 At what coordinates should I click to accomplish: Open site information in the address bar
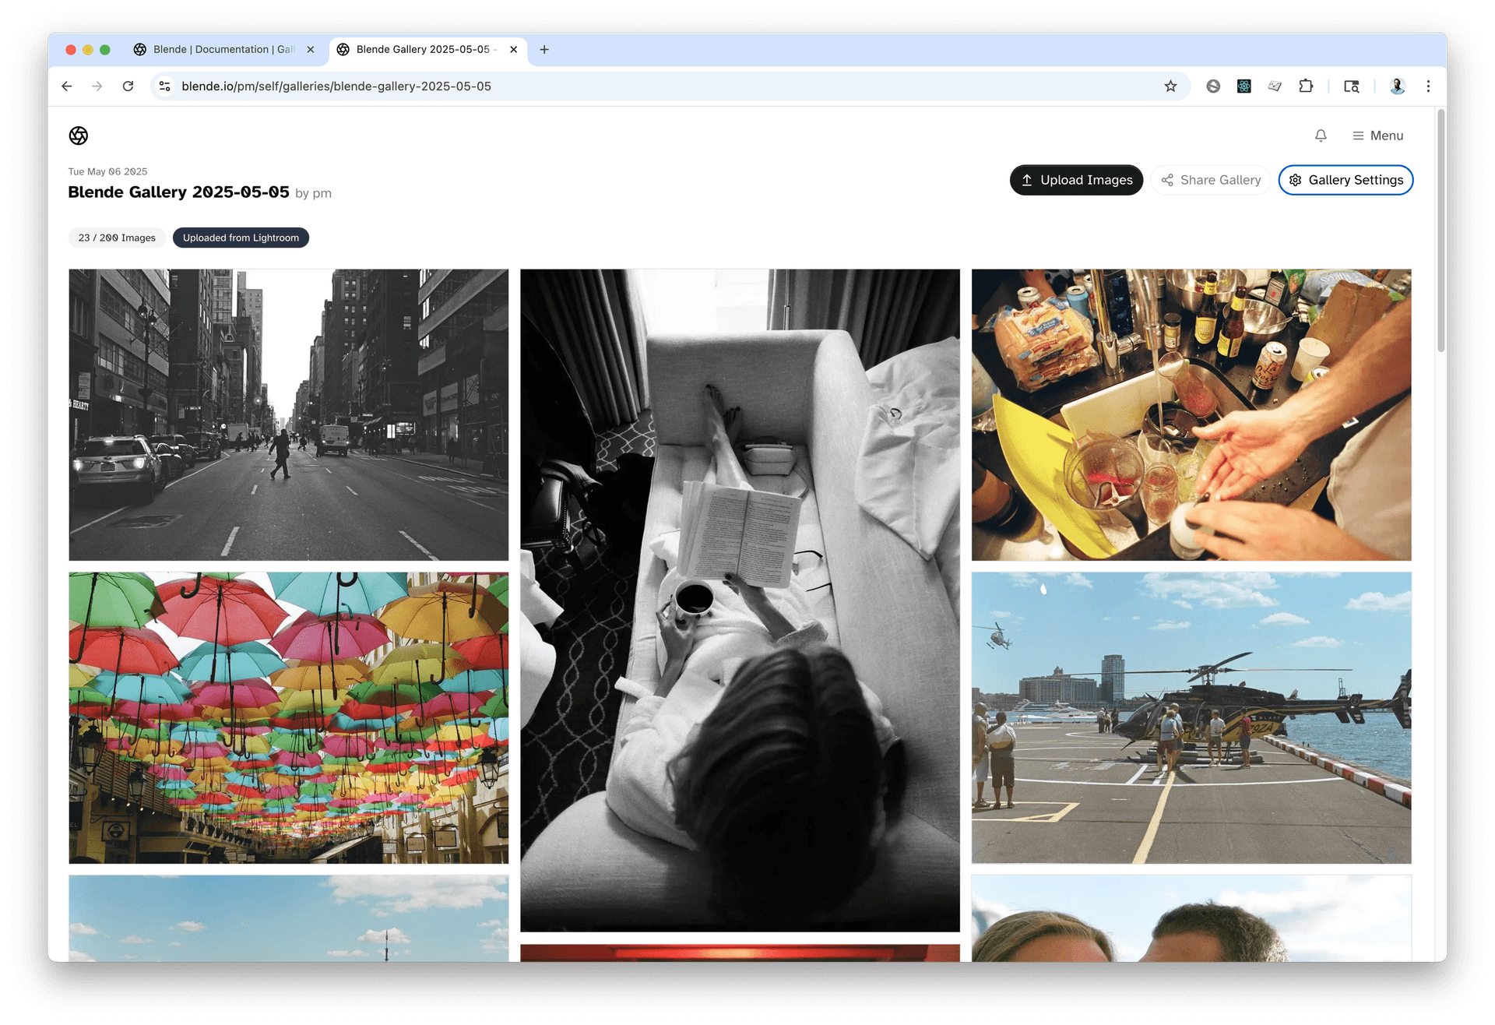click(164, 86)
